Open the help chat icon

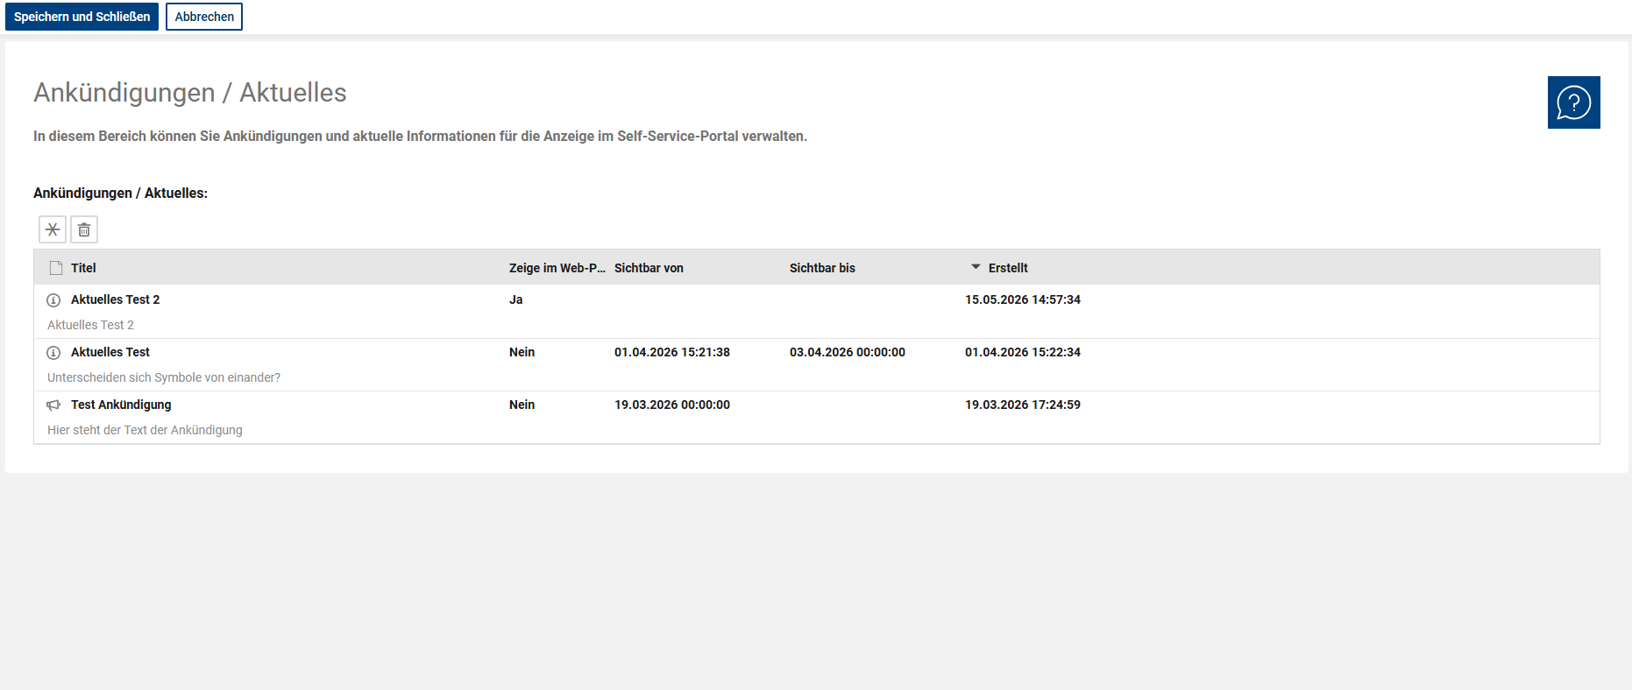coord(1573,102)
